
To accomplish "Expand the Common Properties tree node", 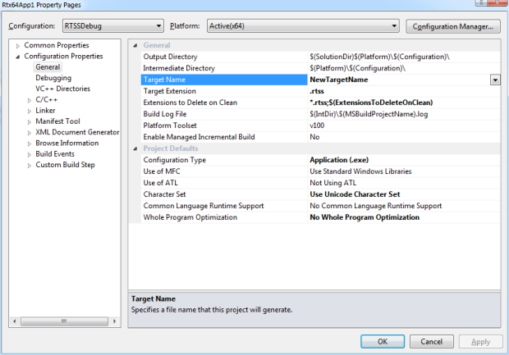I will pos(18,45).
